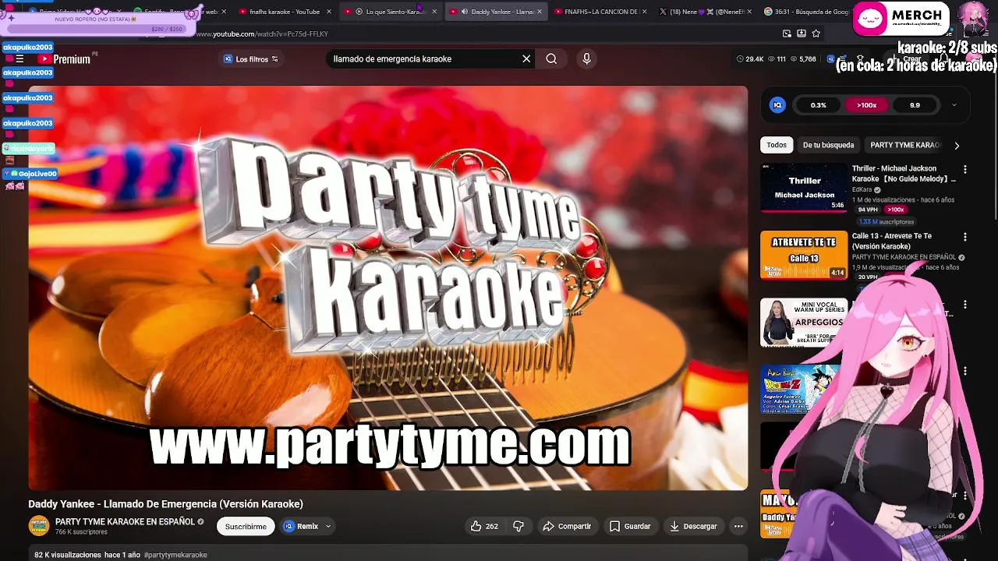Click the MERCH overlay banner
Viewport: 998px width, 561px height.
click(x=901, y=19)
